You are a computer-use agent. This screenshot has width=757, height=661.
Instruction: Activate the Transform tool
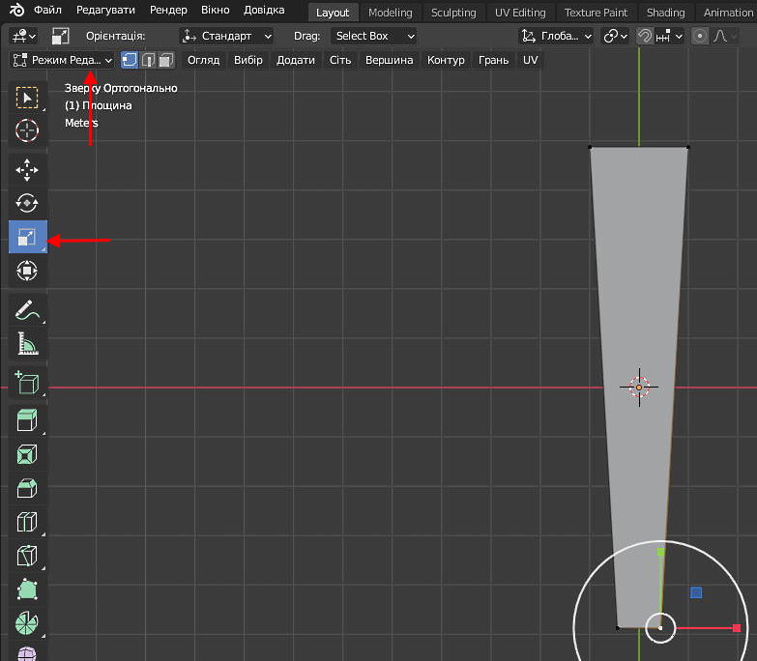tap(27, 271)
